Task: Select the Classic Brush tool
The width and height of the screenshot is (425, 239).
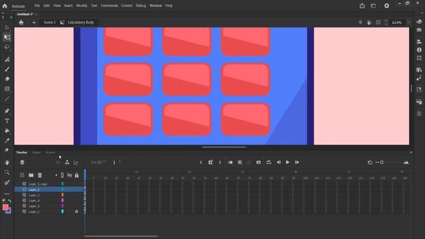Action: [7, 69]
